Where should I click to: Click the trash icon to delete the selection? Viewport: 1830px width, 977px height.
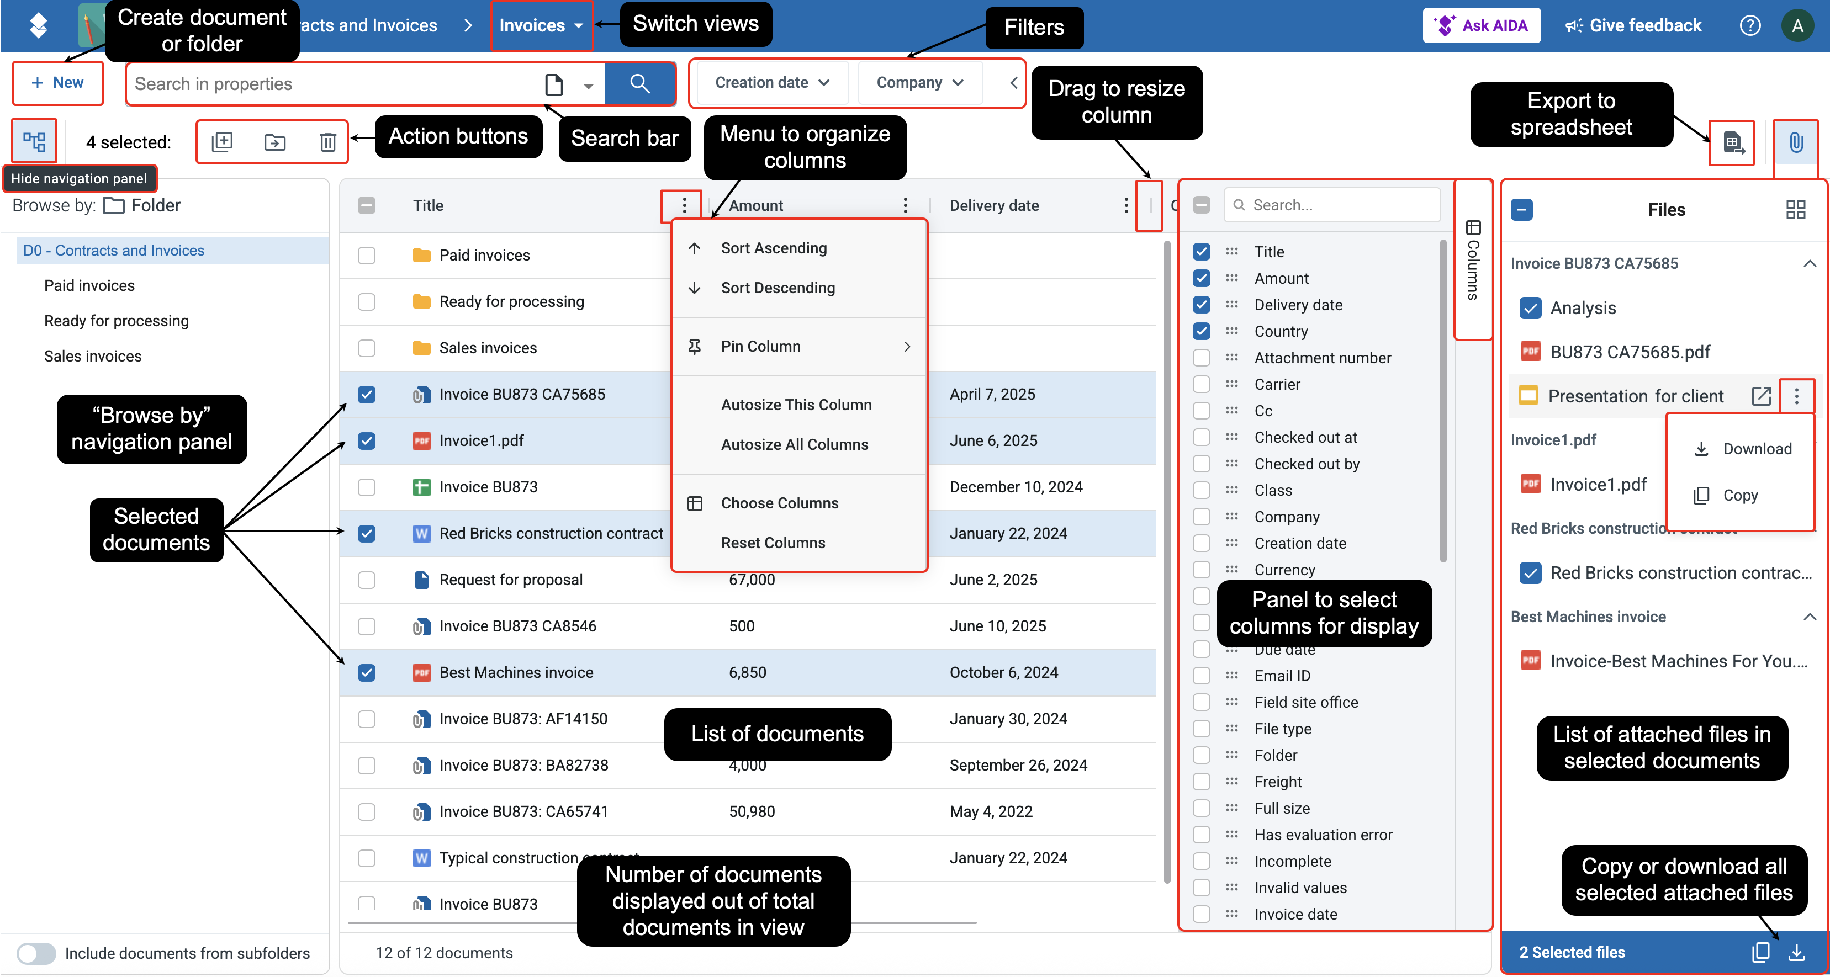pyautogui.click(x=327, y=142)
